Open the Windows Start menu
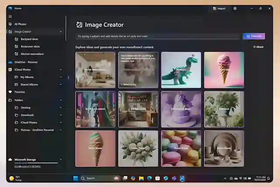The width and height of the screenshot is (280, 187). pyautogui.click(x=76, y=178)
